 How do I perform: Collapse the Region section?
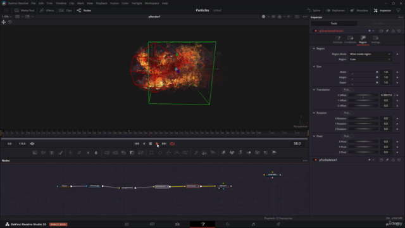[314, 49]
